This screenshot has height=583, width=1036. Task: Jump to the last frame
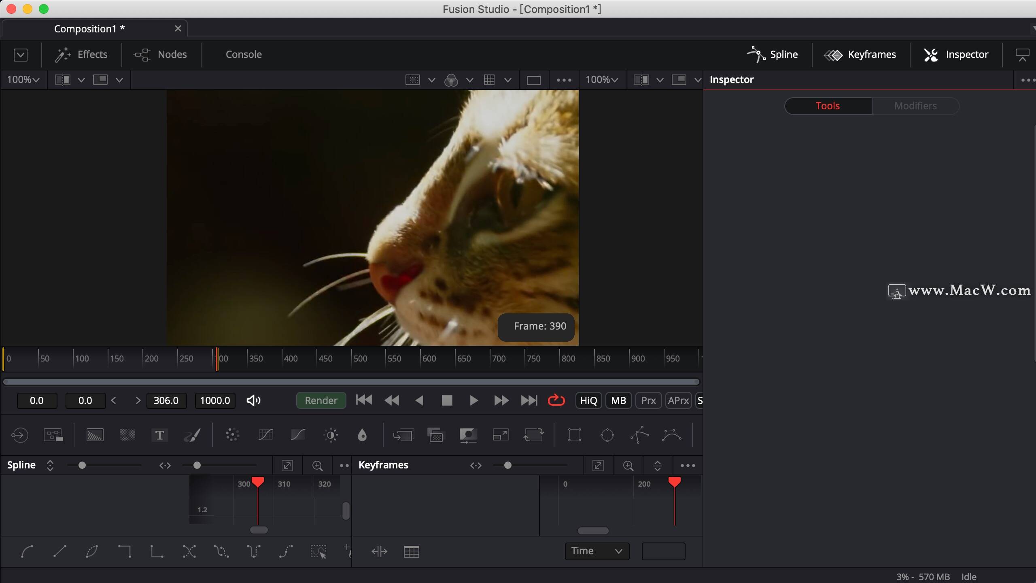click(x=529, y=400)
